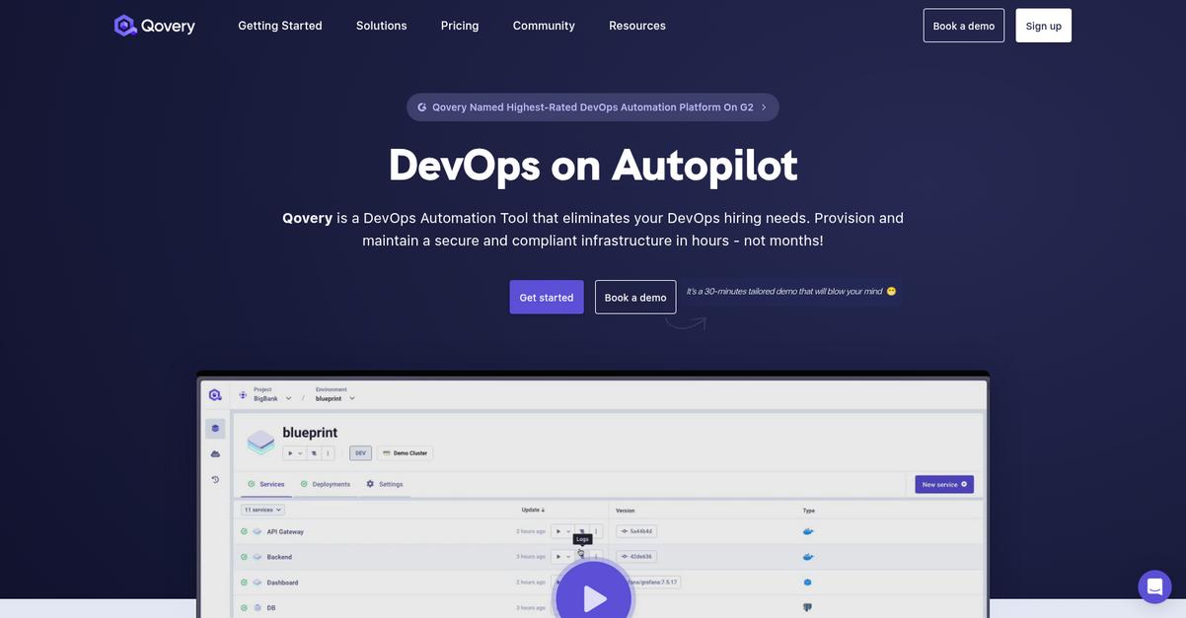Screen dimensions: 1186x618
Task: Open more options on the API Gateway row
Action: click(x=596, y=531)
